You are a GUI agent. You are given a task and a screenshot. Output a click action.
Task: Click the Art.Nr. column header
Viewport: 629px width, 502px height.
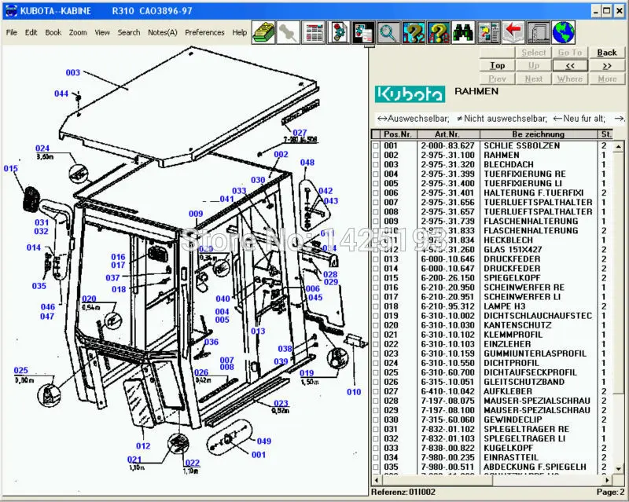(447, 134)
